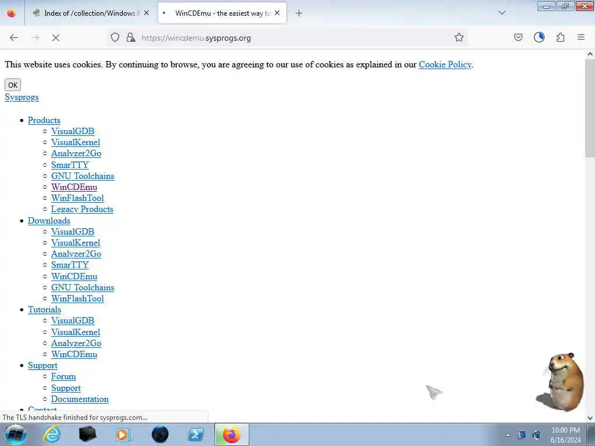The width and height of the screenshot is (595, 446).
Task: Open the Windows Start orb
Action: 15,434
